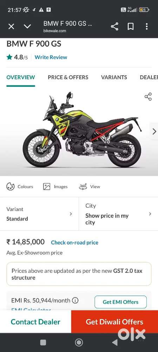Launch the 360 View
The width and height of the screenshot is (158, 352).
point(90,187)
